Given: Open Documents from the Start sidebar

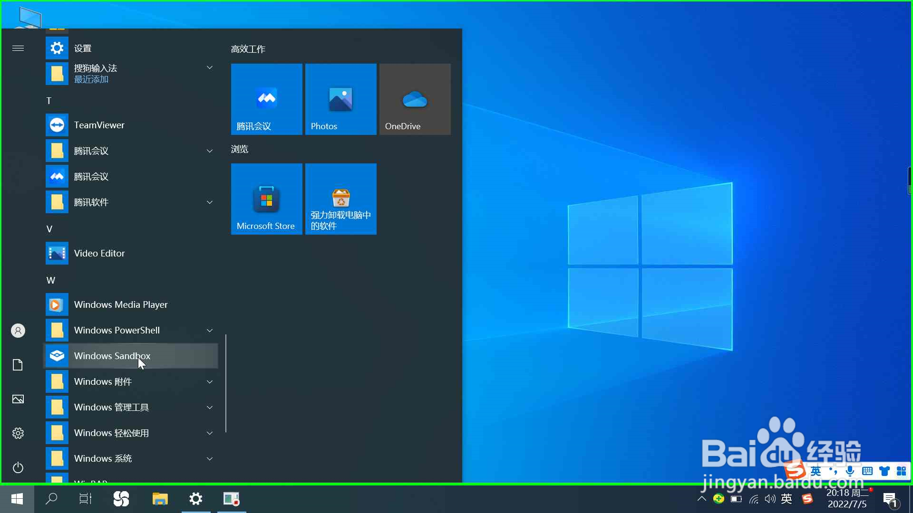Looking at the screenshot, I should pos(18,365).
